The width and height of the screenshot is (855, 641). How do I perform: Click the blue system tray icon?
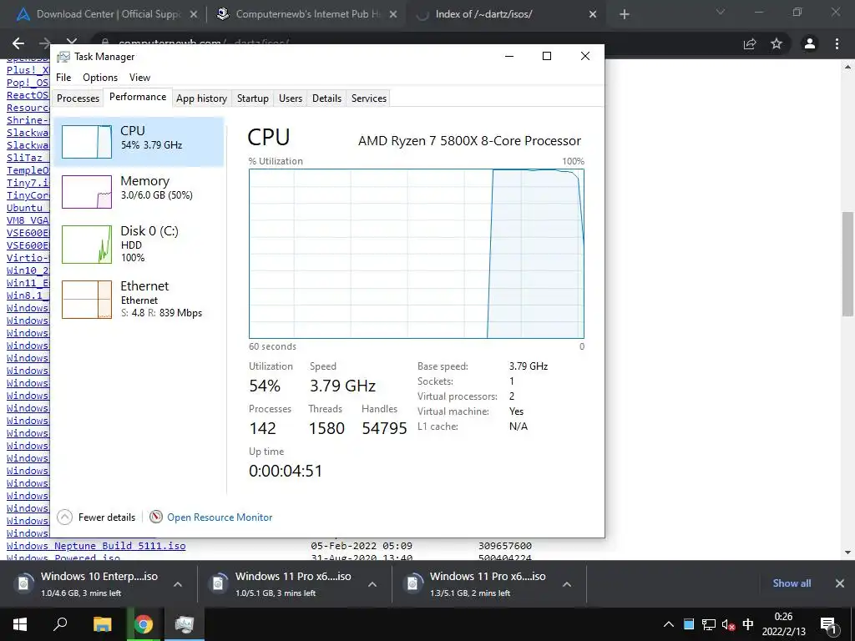click(x=689, y=624)
